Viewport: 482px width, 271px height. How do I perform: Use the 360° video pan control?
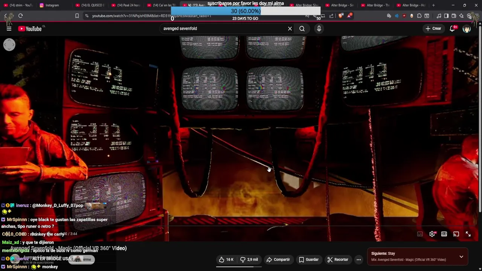(x=9, y=44)
